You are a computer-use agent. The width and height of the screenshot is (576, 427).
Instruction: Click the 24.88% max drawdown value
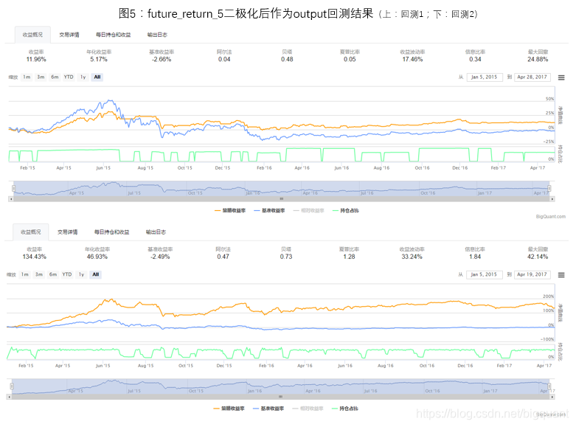pos(538,59)
